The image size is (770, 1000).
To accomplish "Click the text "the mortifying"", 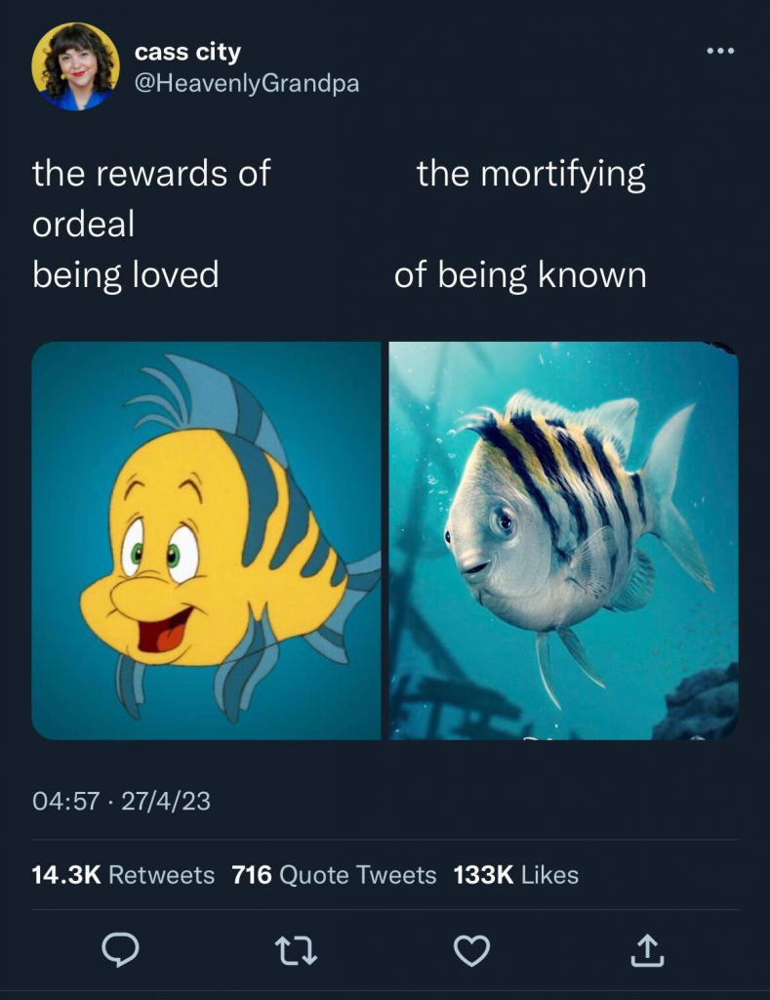I will (x=531, y=174).
